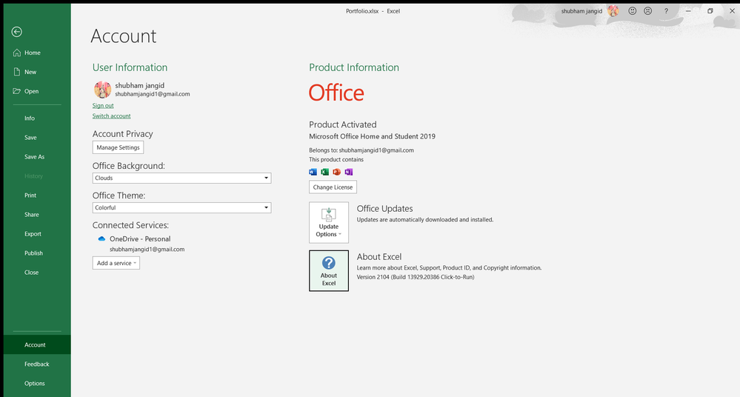This screenshot has width=740, height=397.
Task: Open the About Excel button
Action: coord(329,270)
